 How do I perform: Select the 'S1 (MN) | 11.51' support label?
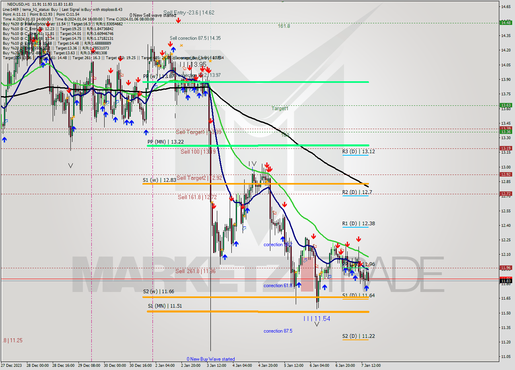tap(165, 306)
